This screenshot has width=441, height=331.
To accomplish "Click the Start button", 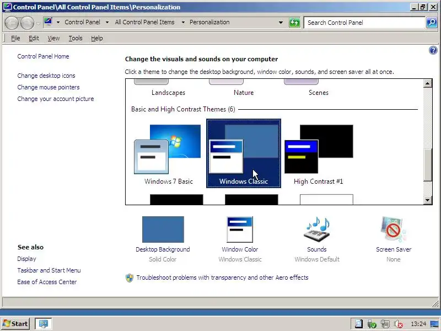I will tap(16, 324).
